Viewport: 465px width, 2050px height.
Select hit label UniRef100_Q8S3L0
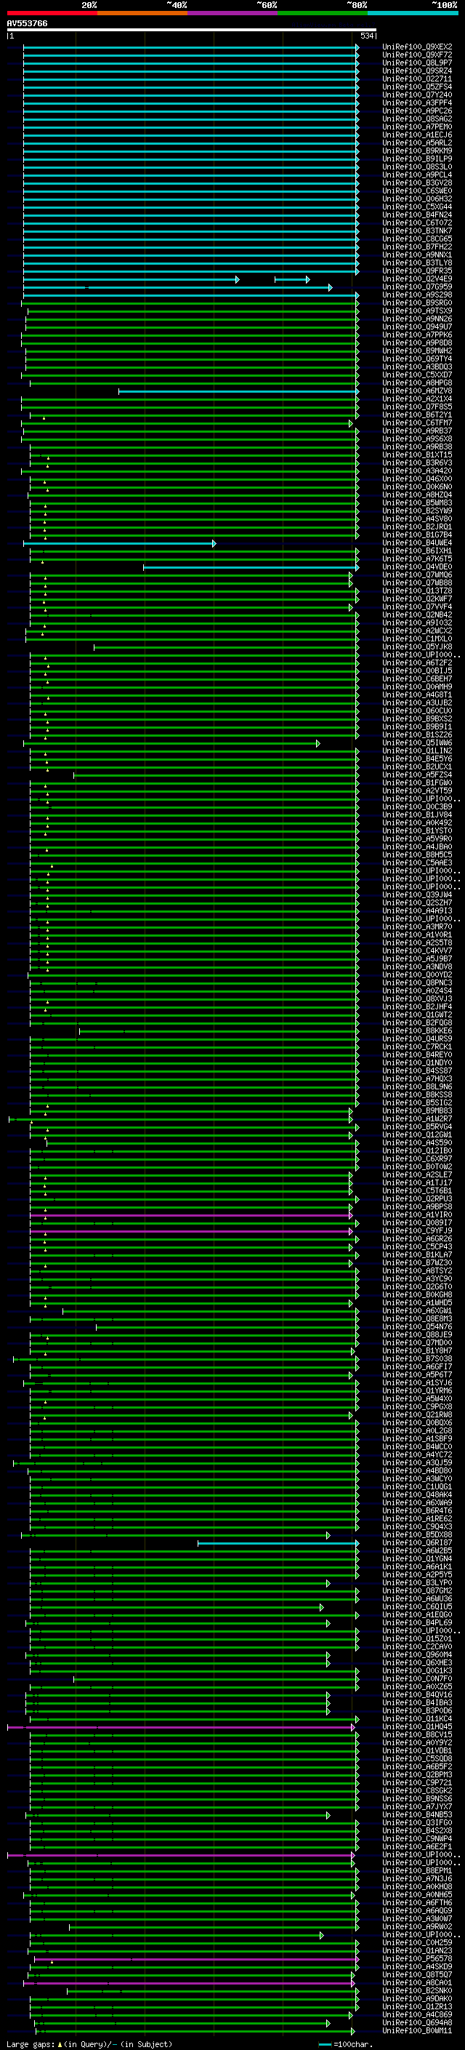417,167
